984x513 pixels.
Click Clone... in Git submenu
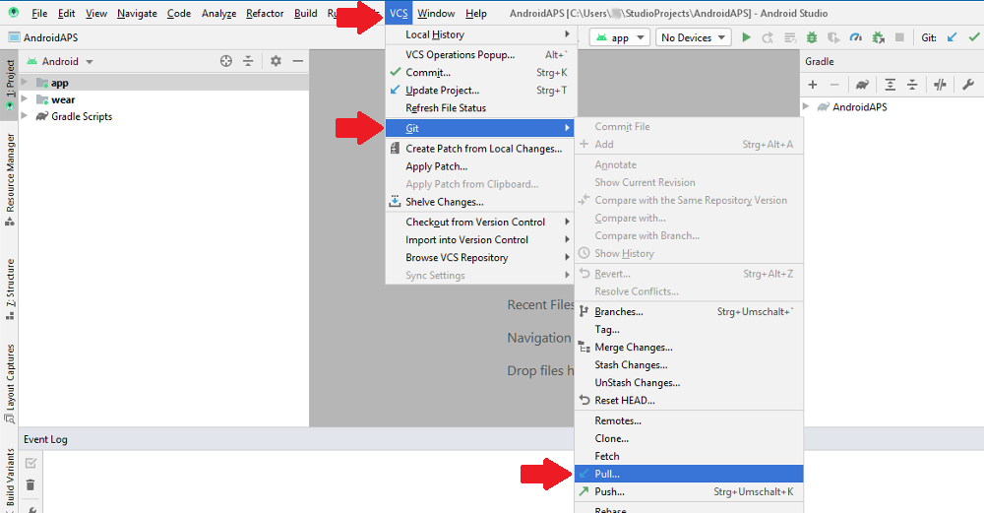(x=689, y=438)
